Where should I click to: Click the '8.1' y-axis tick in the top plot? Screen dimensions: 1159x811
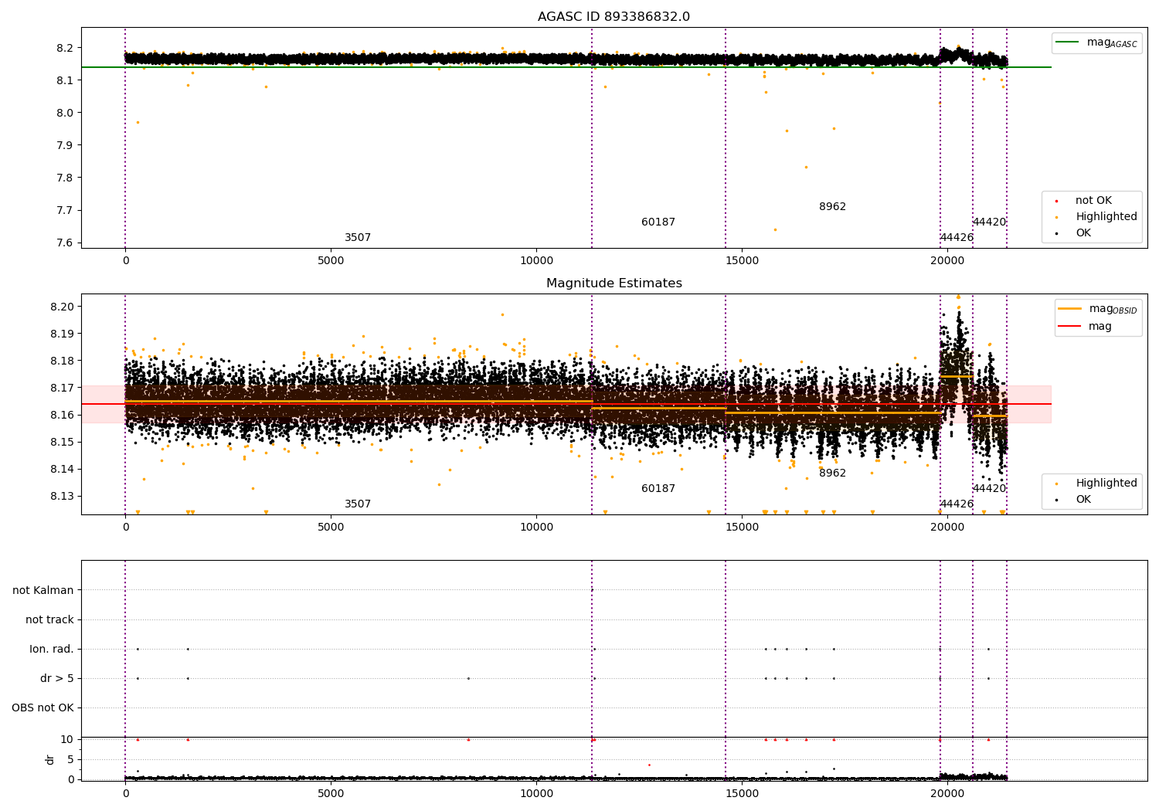pos(65,80)
